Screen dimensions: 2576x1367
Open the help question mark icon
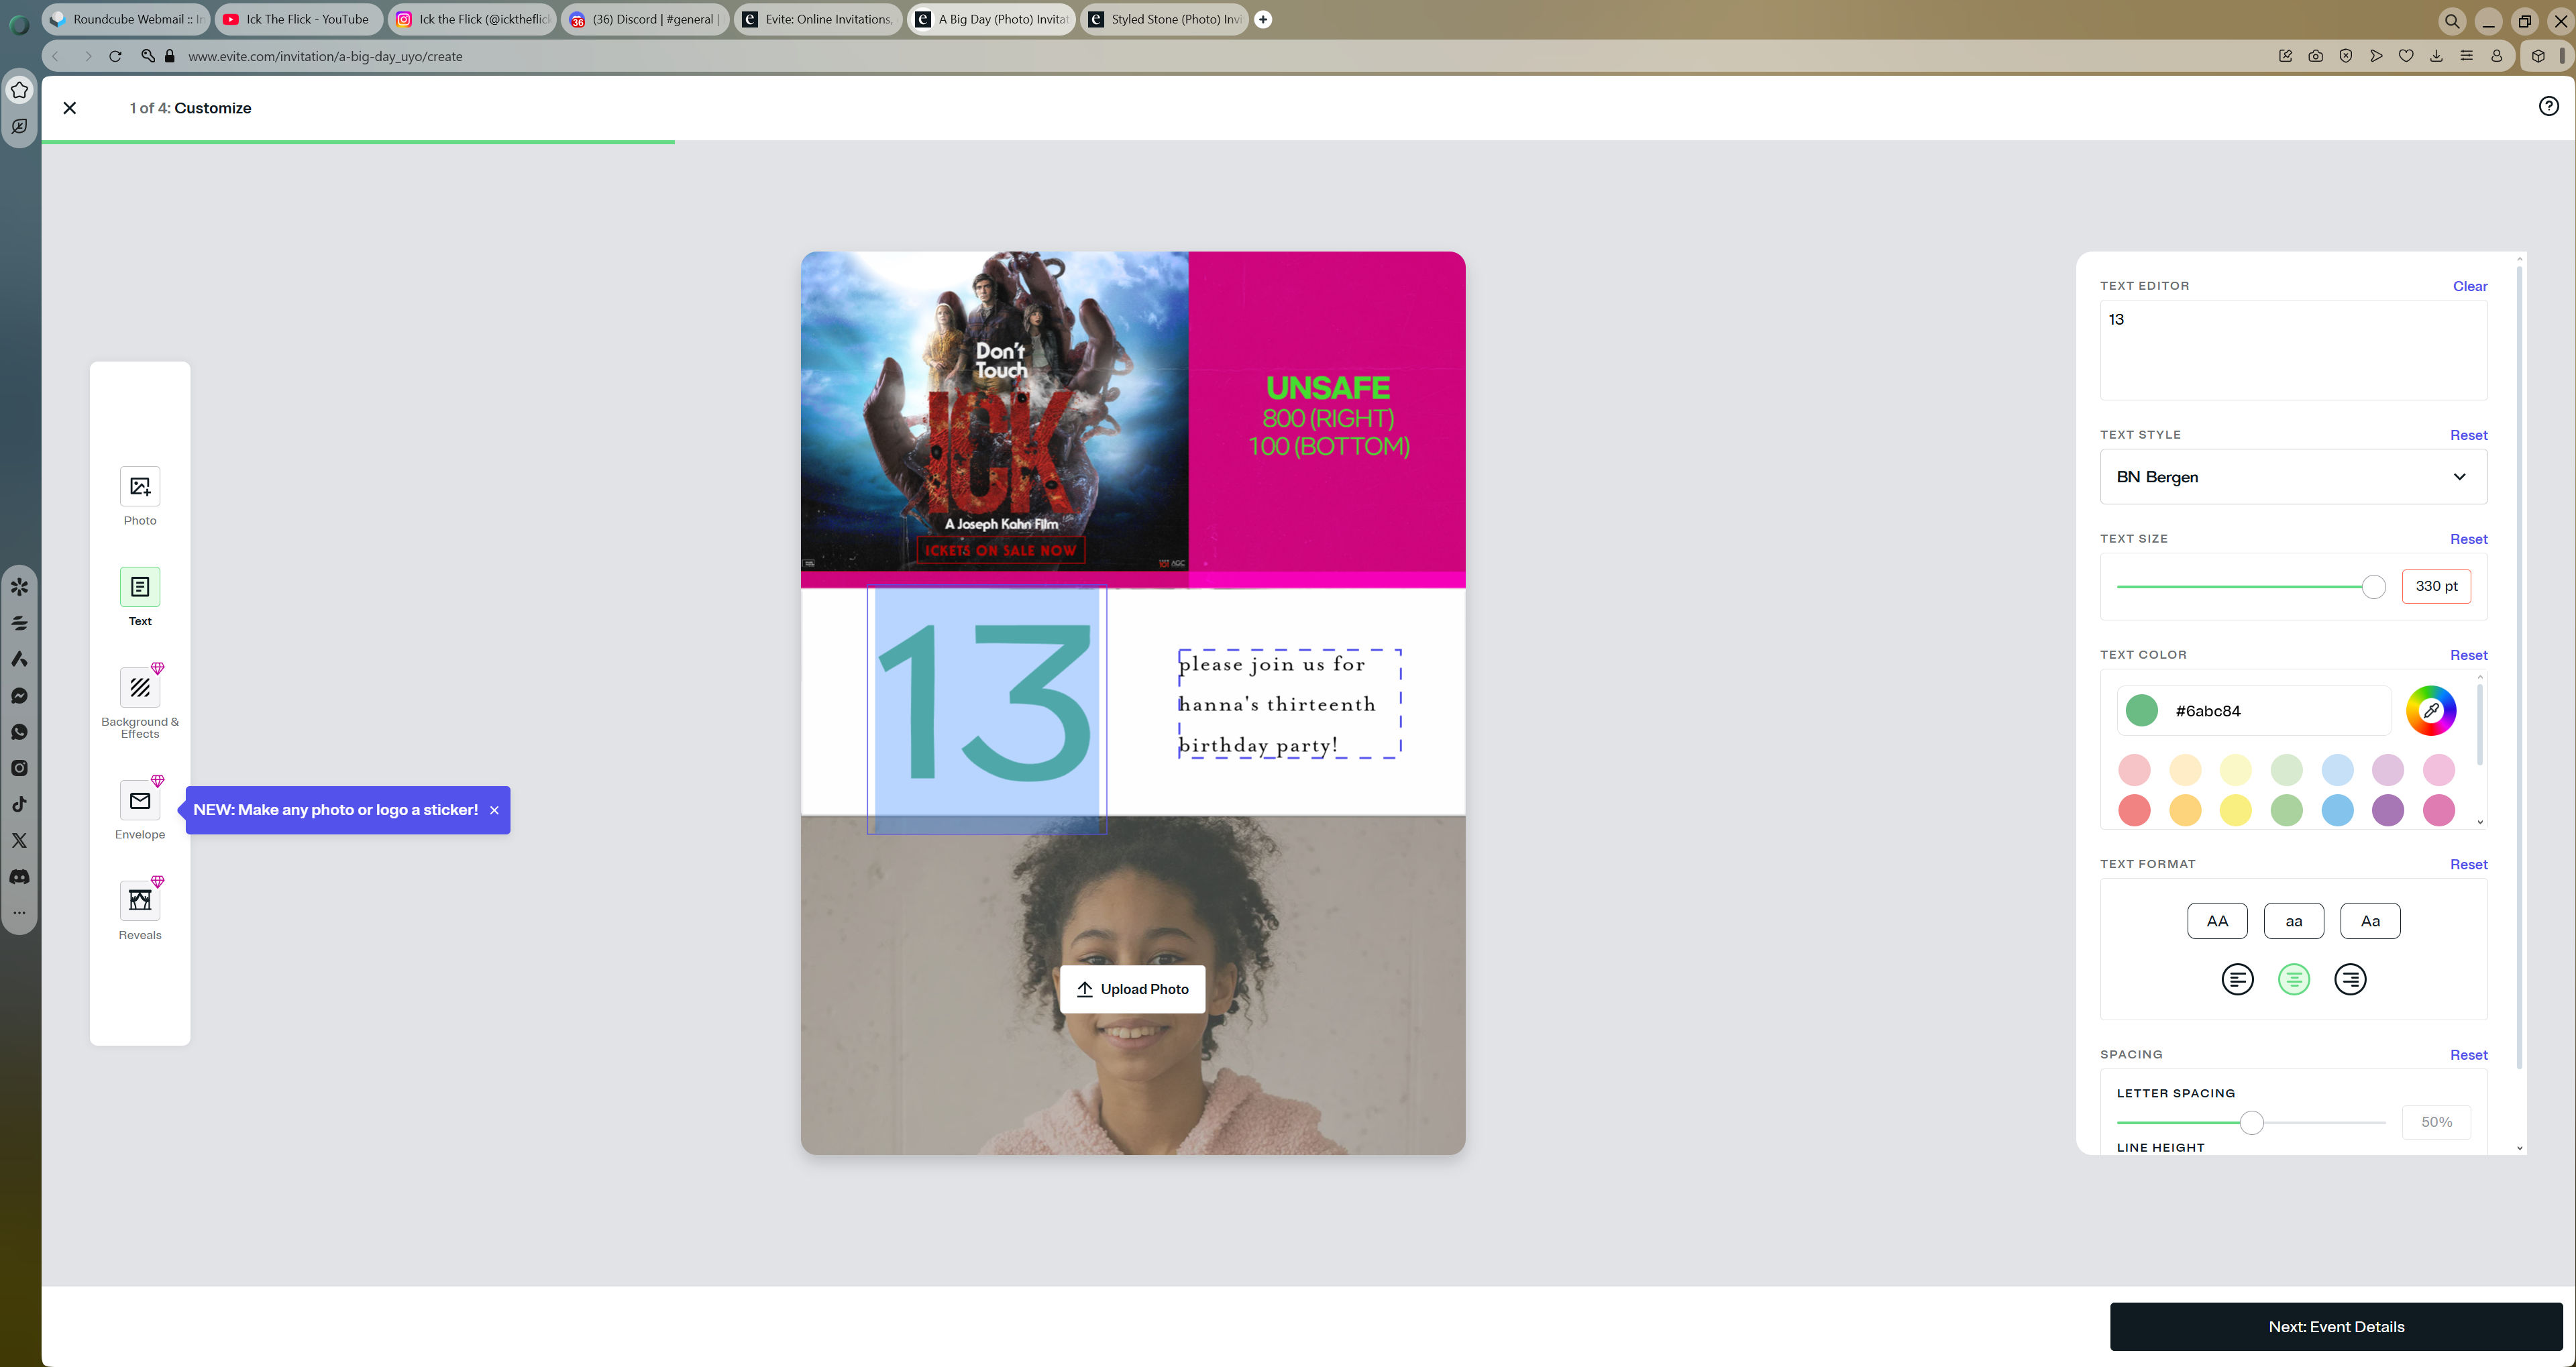[x=2548, y=106]
